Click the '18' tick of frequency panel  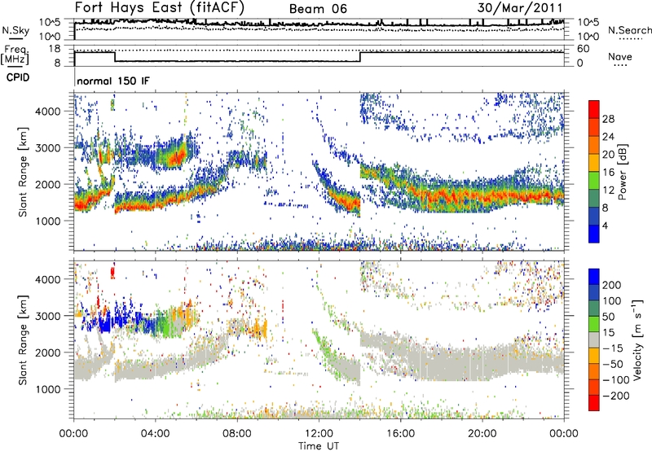pos(55,49)
